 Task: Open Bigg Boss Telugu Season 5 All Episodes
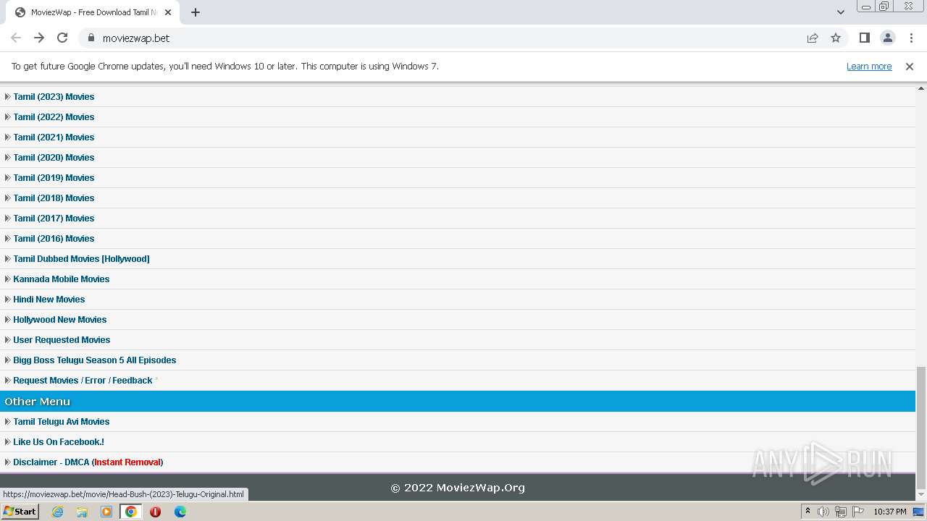click(95, 360)
